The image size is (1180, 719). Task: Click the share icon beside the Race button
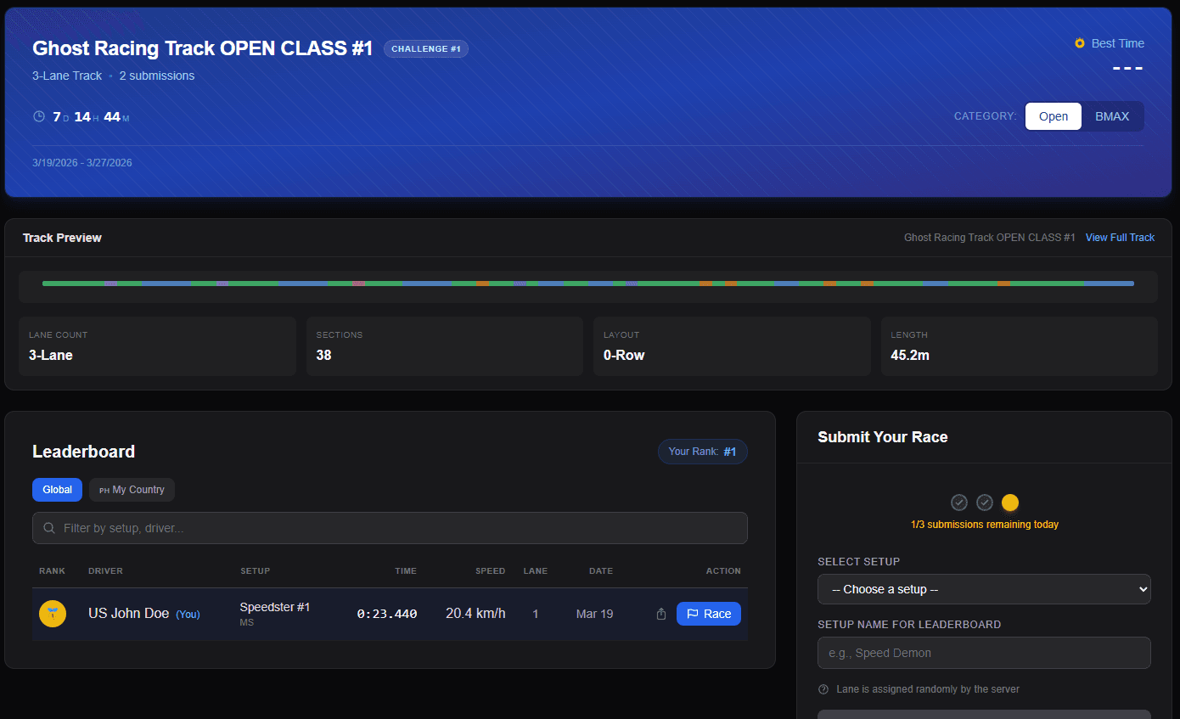[x=661, y=614]
